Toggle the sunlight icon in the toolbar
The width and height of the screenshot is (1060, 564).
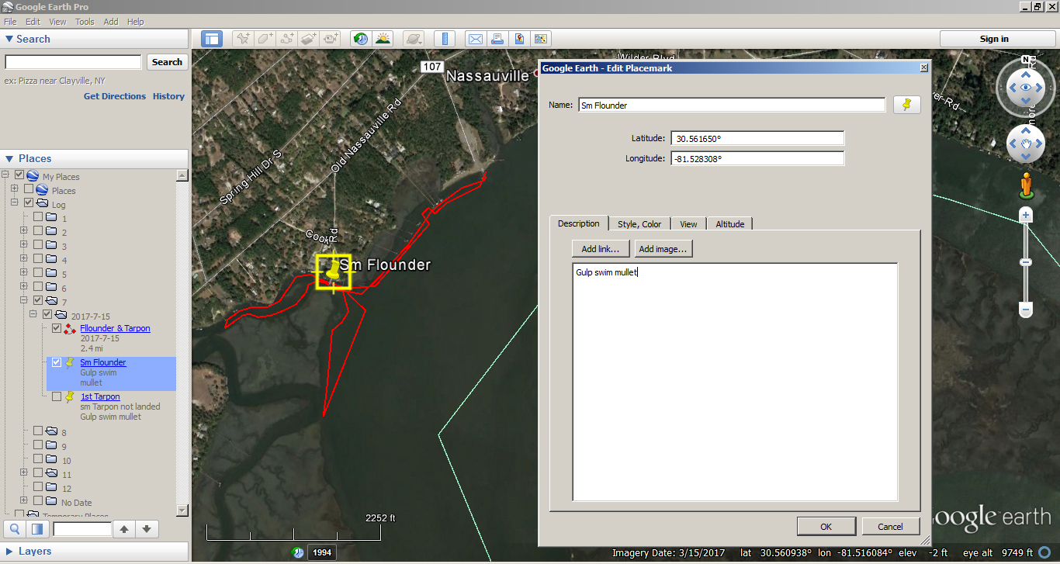point(382,39)
